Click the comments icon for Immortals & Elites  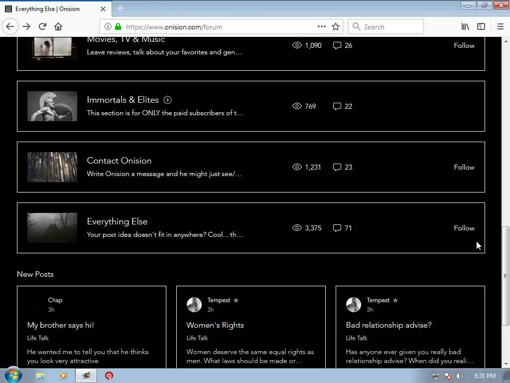click(337, 106)
